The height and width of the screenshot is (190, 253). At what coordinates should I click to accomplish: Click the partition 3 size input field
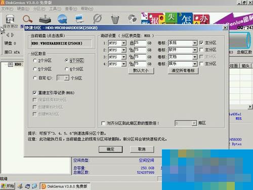140,57
